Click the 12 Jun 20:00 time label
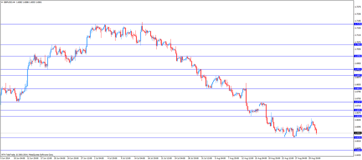Viewport: 362px width, 160px height. click(x=33, y=159)
